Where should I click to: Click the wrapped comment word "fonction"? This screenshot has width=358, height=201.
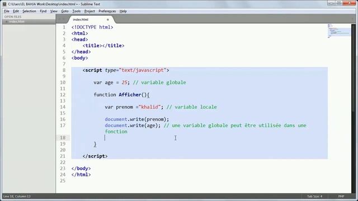tap(116, 132)
